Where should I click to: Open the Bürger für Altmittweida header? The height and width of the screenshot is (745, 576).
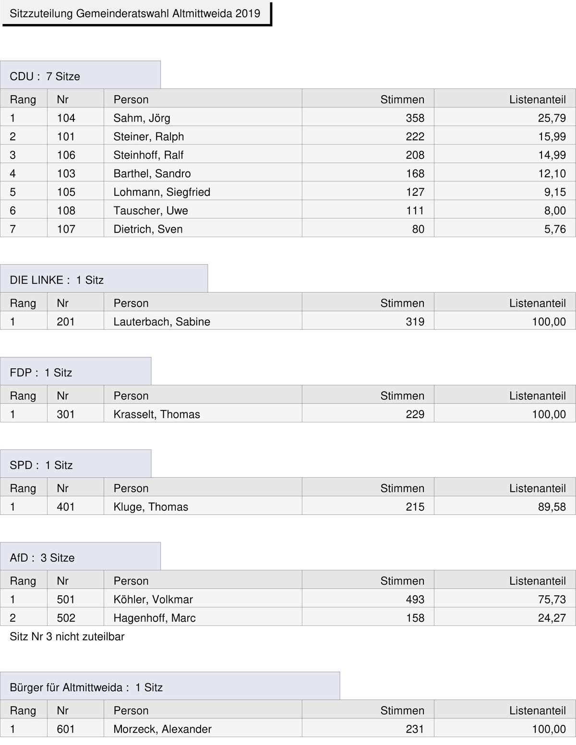170,686
